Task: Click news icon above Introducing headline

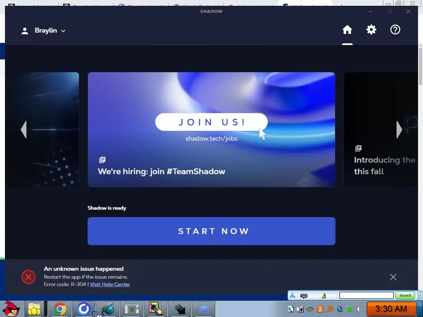Action: [x=358, y=148]
